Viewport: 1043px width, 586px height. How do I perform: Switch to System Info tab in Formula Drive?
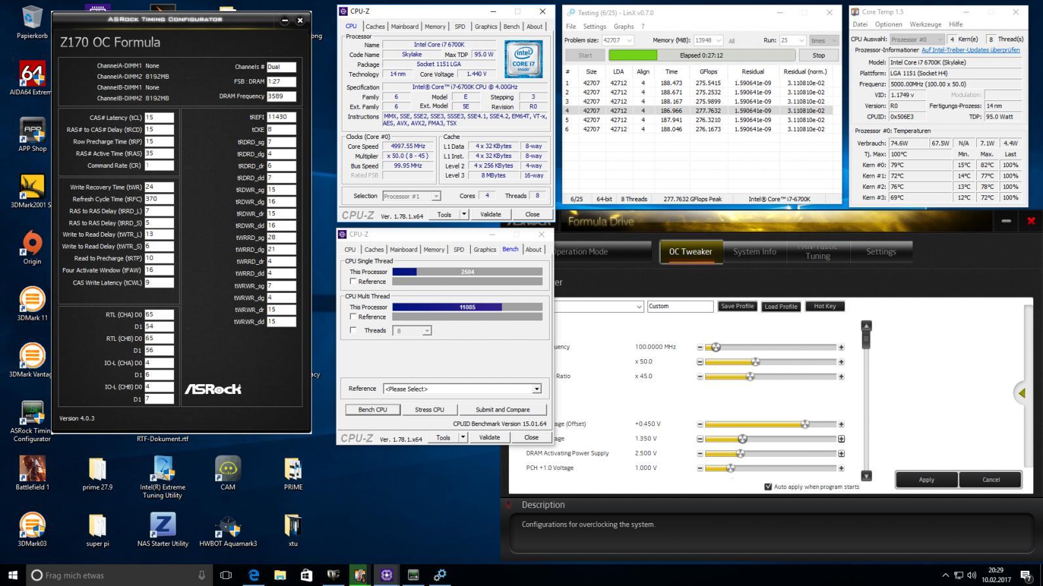(x=754, y=252)
